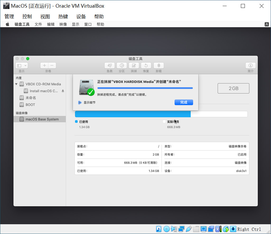
Task: Click the optical disc status icon
Action: pos(166,229)
